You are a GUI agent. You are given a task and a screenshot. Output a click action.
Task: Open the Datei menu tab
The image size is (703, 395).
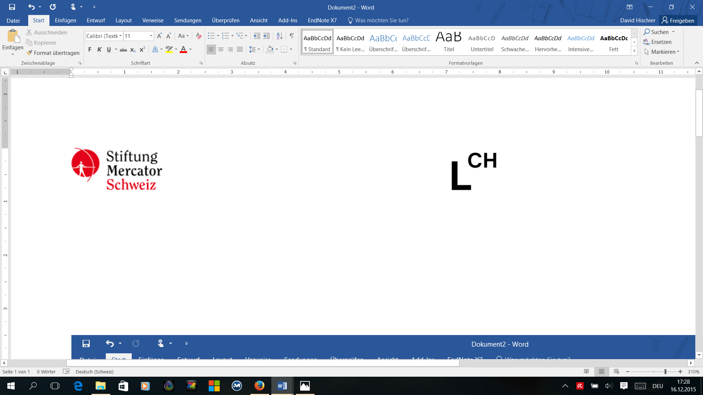tap(13, 20)
